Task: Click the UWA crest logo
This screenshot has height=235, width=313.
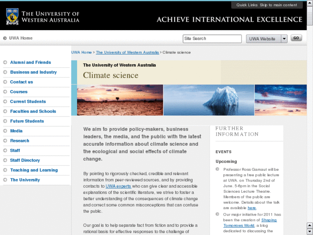Action: click(12, 16)
